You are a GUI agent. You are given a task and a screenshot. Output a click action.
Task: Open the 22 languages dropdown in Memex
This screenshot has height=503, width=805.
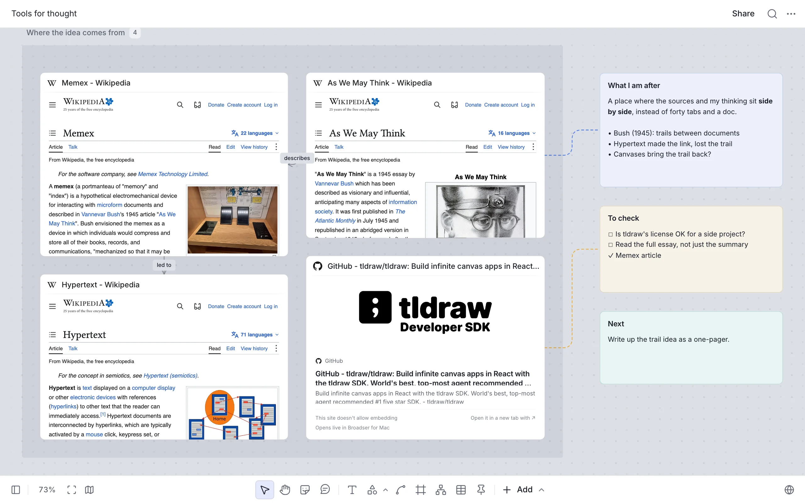tap(255, 133)
